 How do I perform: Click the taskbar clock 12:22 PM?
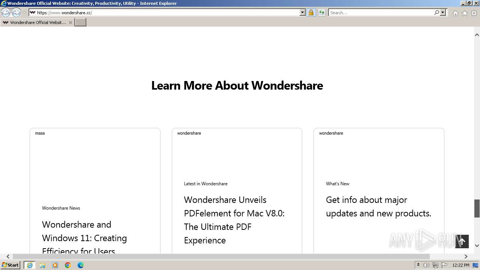click(461, 265)
